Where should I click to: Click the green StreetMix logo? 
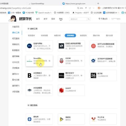(29, 61)
